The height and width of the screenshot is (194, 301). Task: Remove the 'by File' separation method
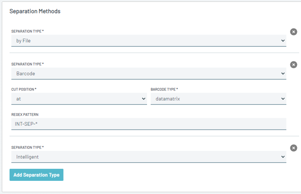point(294,32)
